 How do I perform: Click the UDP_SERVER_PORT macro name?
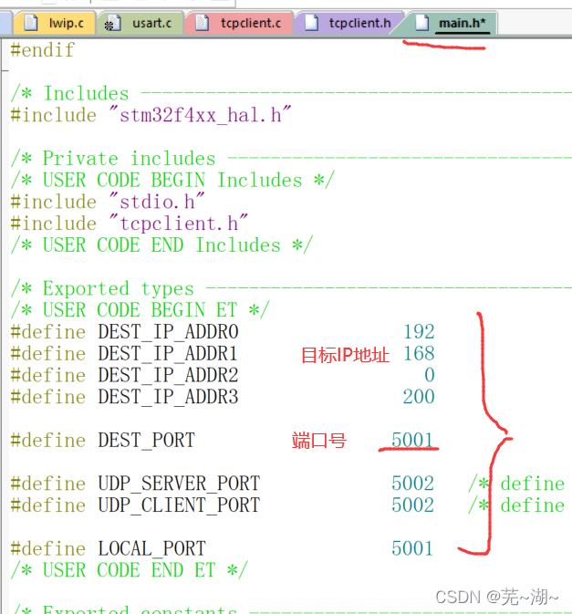coord(179,484)
